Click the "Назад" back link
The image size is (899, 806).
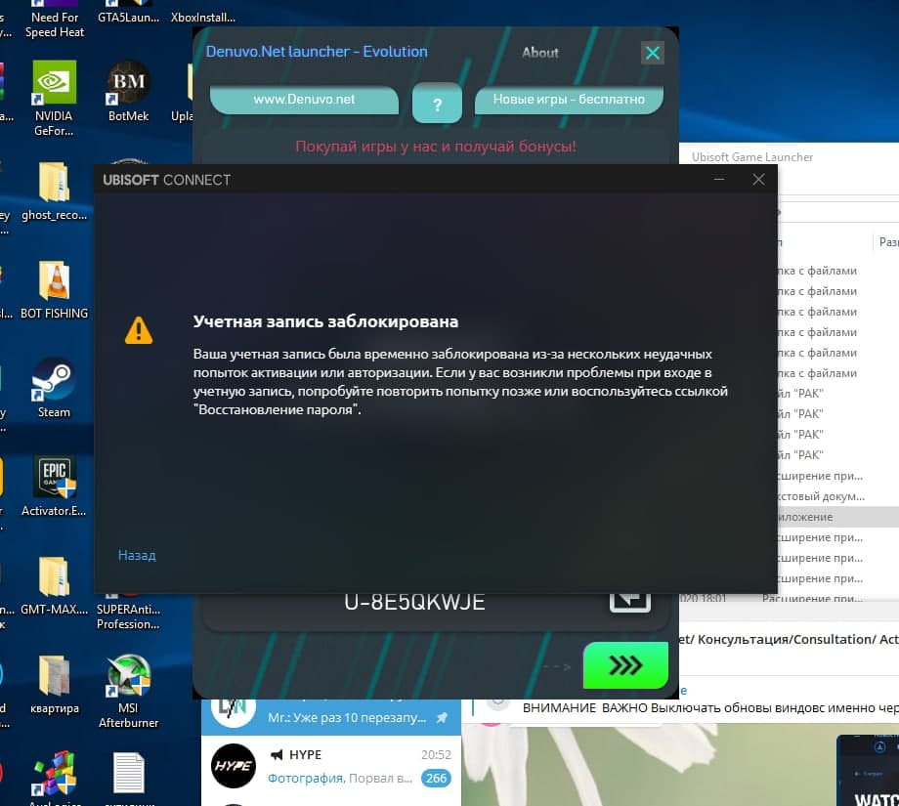click(x=137, y=555)
